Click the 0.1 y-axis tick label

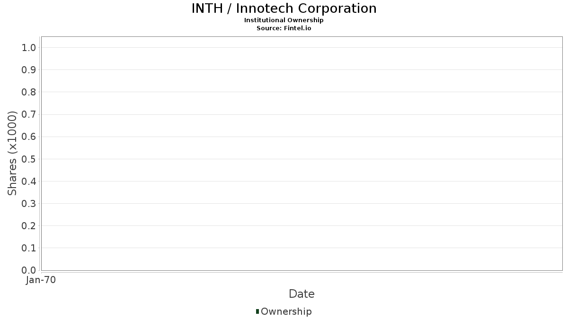(x=29, y=248)
